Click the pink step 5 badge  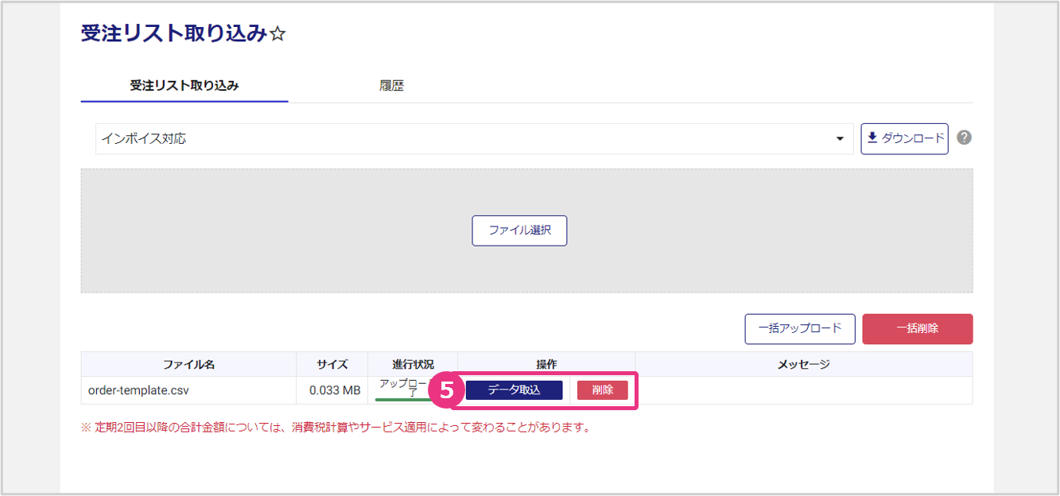tap(446, 390)
